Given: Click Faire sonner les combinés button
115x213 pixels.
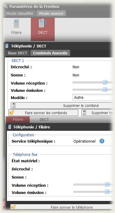Looking at the screenshot, I should [43, 113].
